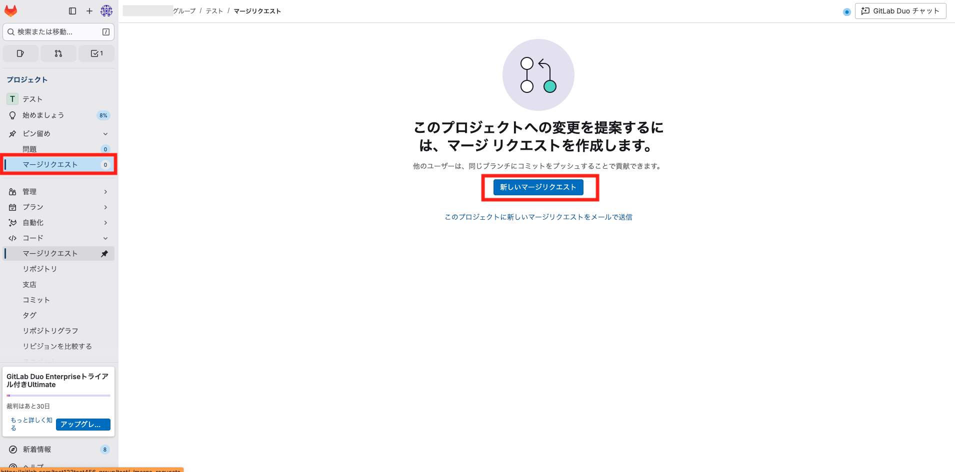
Task: Open the plus create-new menu
Action: [89, 11]
